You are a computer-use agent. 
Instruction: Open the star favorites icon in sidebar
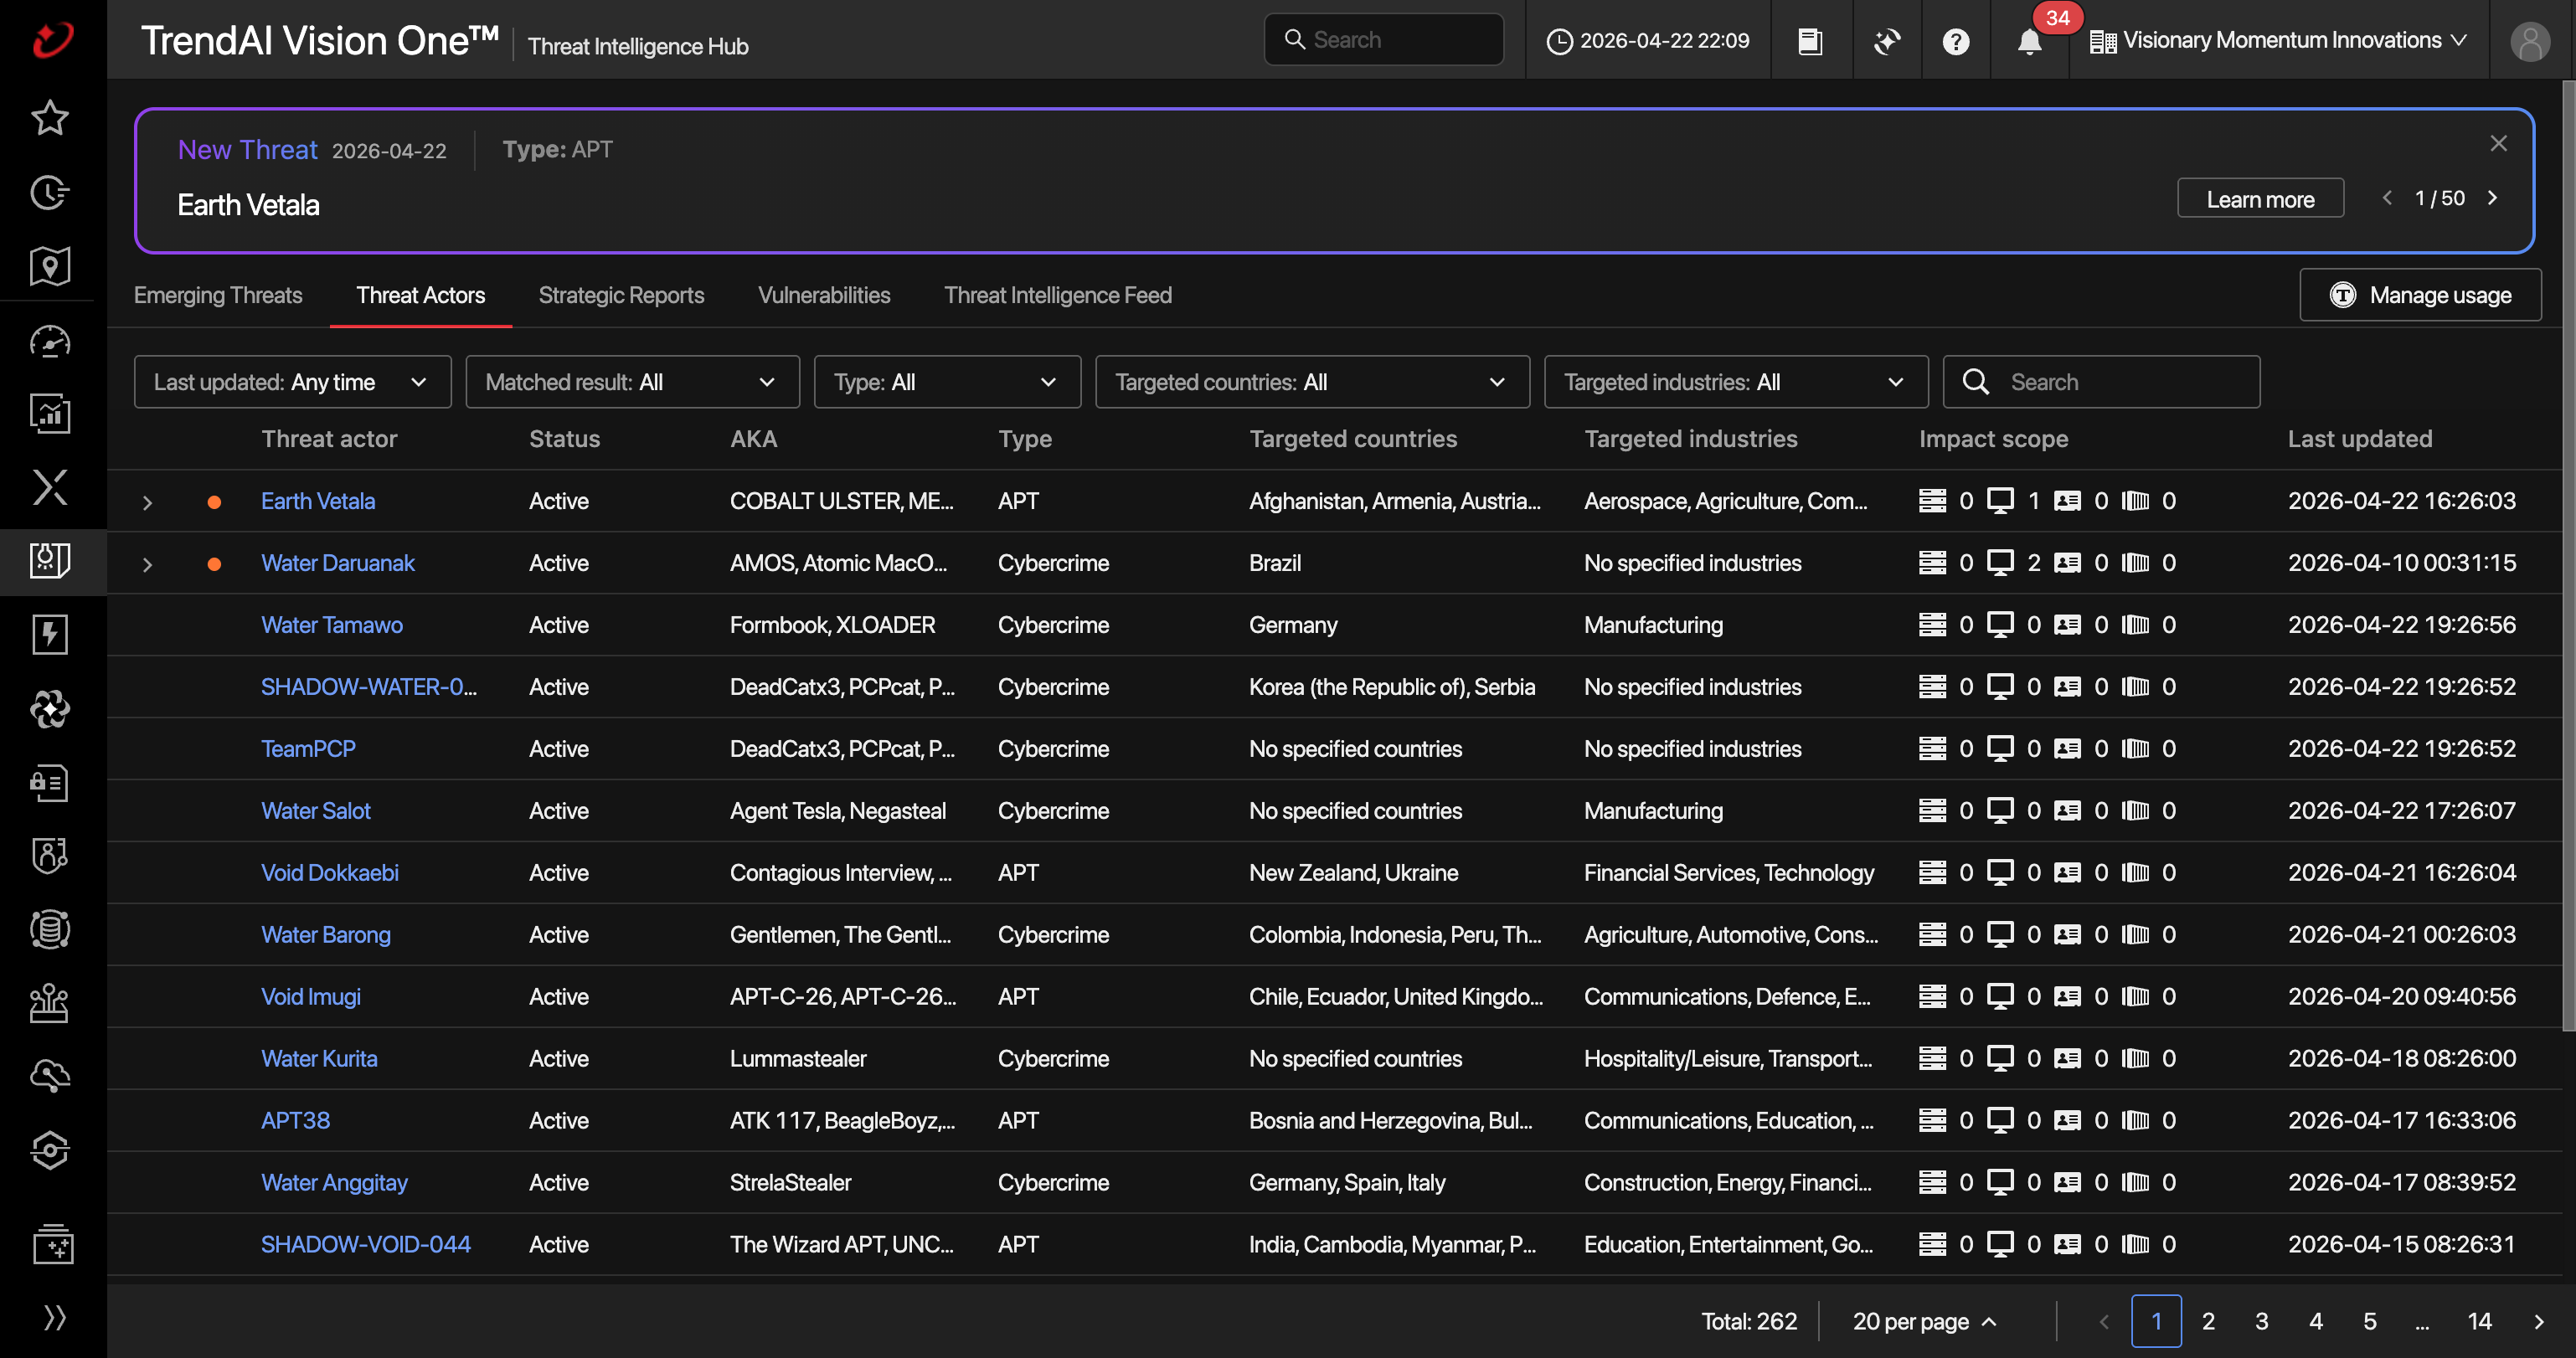50,118
